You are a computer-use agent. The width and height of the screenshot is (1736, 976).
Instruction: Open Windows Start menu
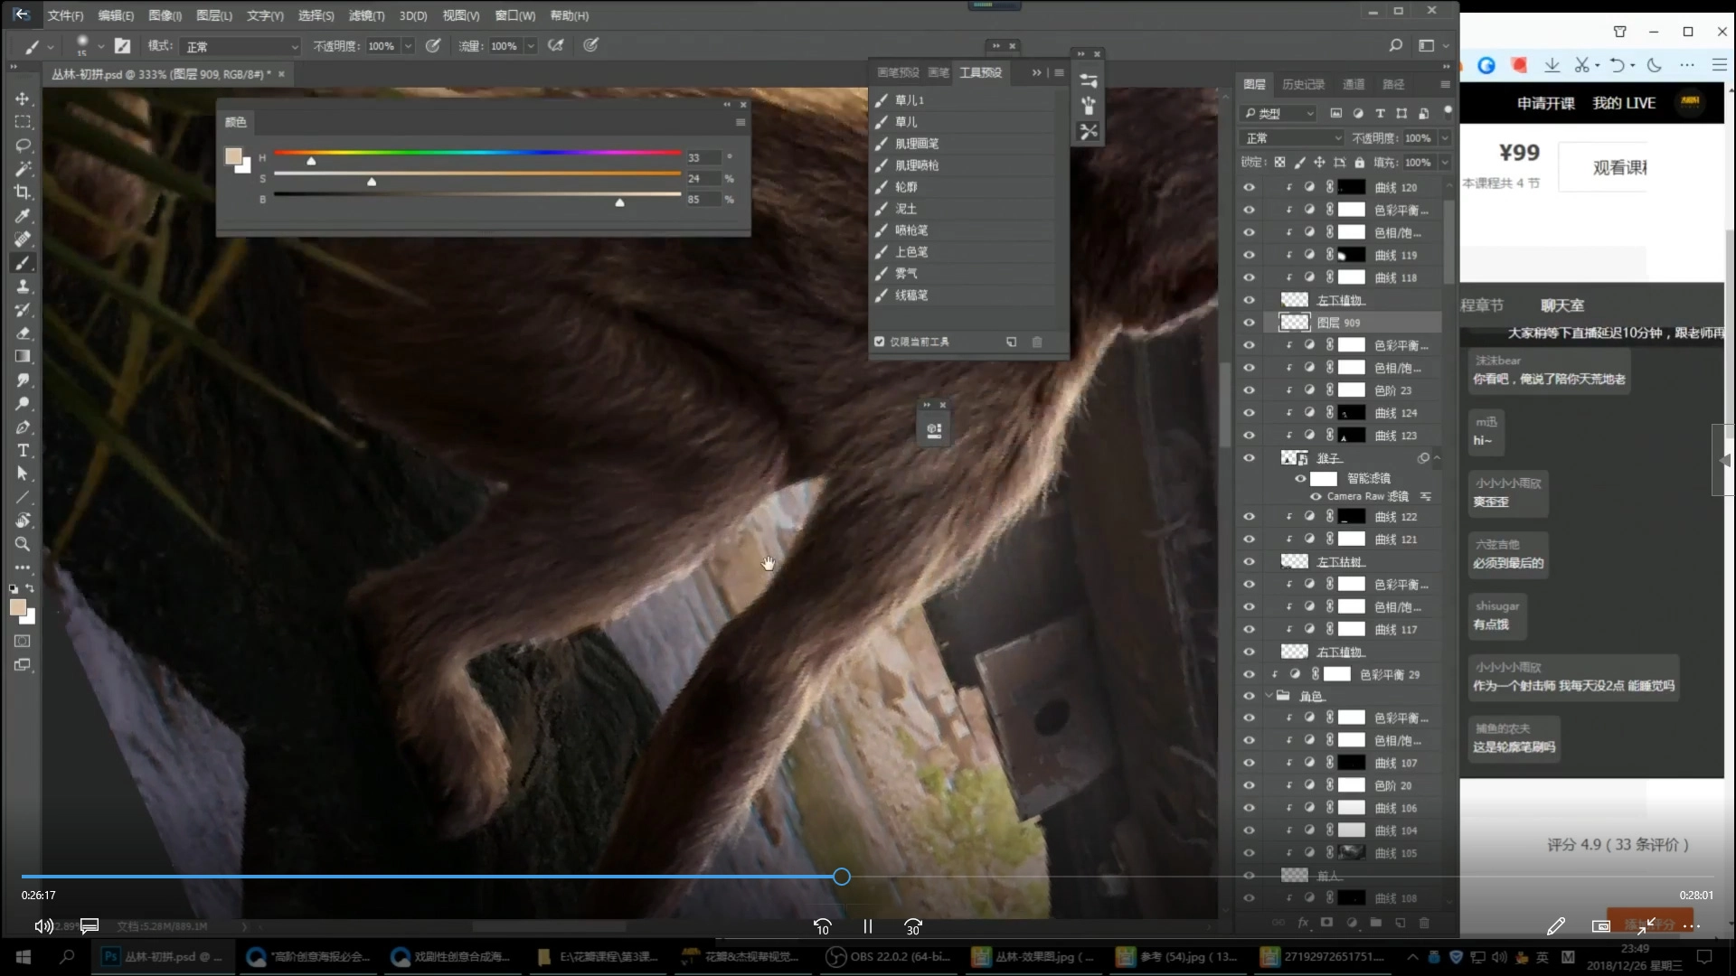tap(24, 956)
